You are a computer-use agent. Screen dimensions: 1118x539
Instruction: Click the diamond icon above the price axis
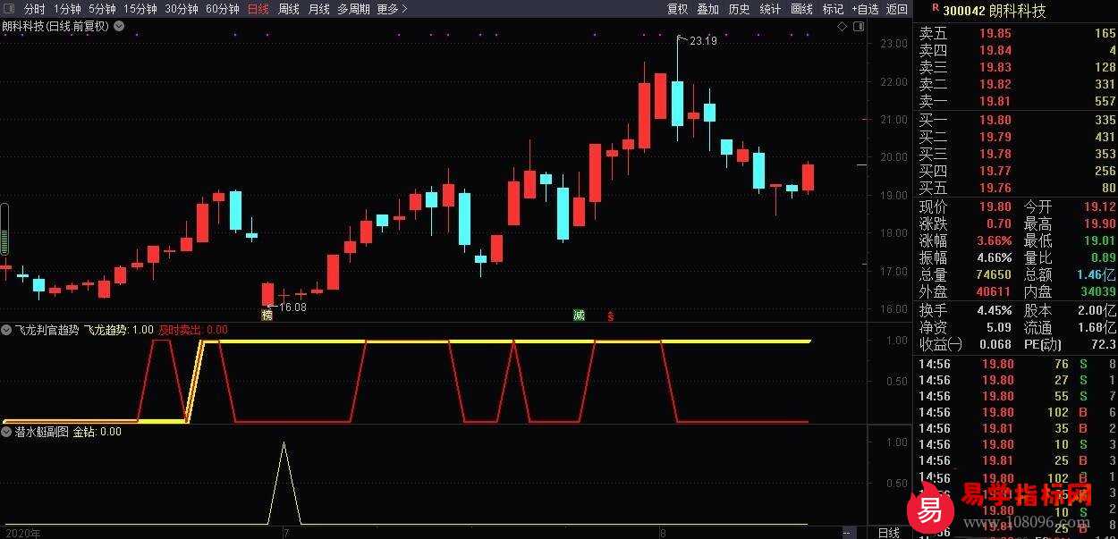[x=842, y=27]
